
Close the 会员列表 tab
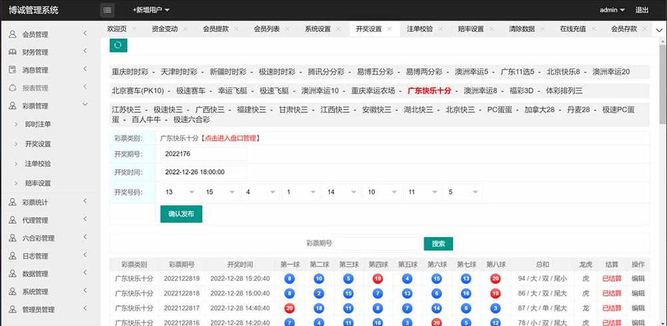click(x=287, y=29)
